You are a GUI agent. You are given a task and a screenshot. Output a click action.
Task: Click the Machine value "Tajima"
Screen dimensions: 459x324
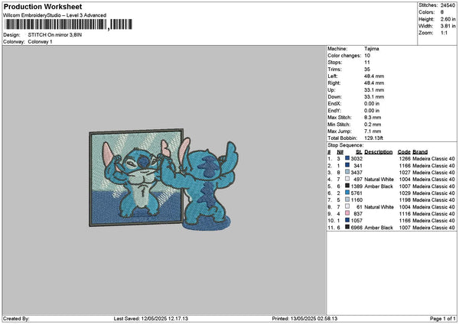[372, 49]
